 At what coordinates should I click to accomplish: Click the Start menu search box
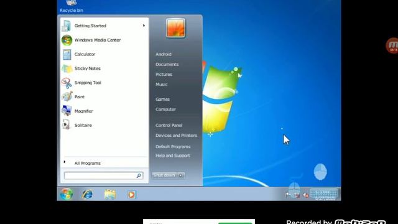pyautogui.click(x=104, y=175)
